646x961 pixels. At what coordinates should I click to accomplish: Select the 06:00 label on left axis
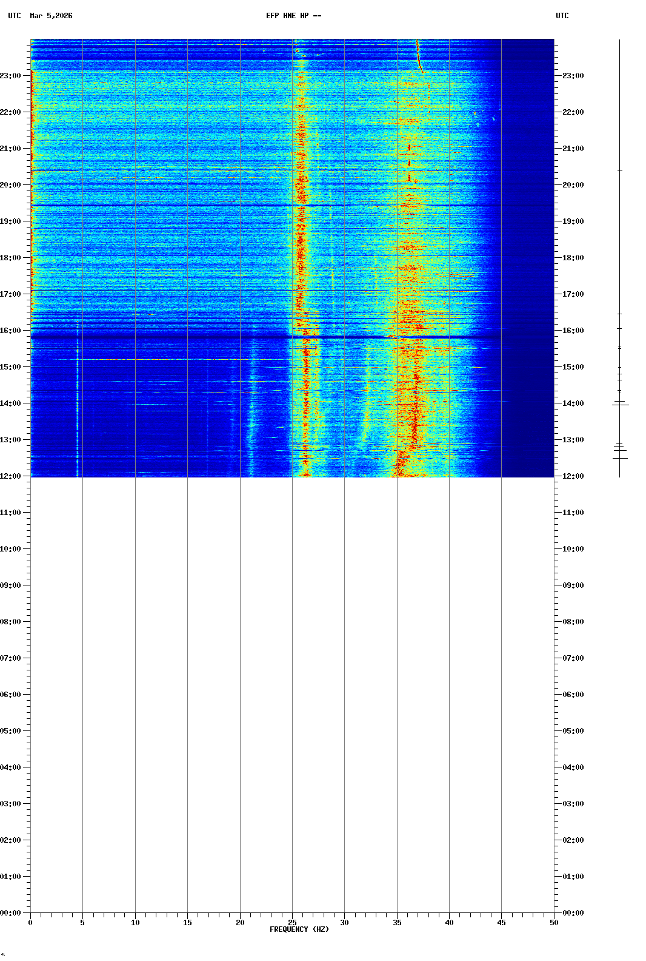click(11, 695)
